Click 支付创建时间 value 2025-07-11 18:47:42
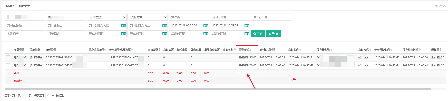Viewport: 448px width, 101px height. tap(272, 65)
